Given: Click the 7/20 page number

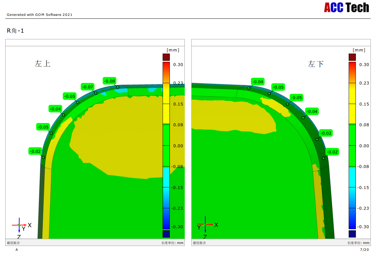Looking at the screenshot, I should coord(364,250).
